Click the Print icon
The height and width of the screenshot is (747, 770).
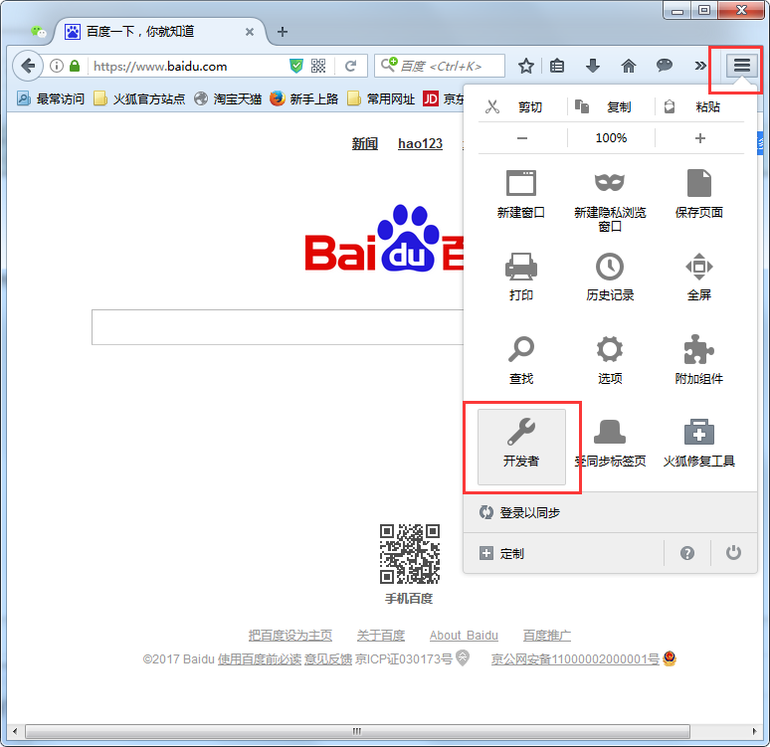(521, 266)
